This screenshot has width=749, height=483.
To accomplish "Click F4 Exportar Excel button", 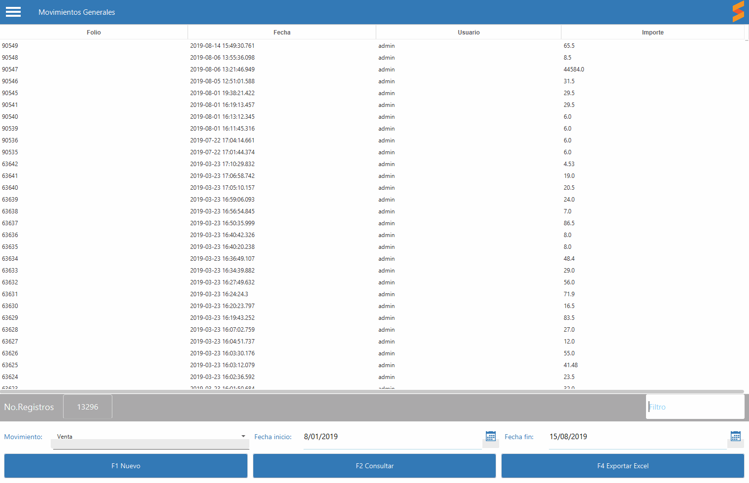I will coord(622,466).
